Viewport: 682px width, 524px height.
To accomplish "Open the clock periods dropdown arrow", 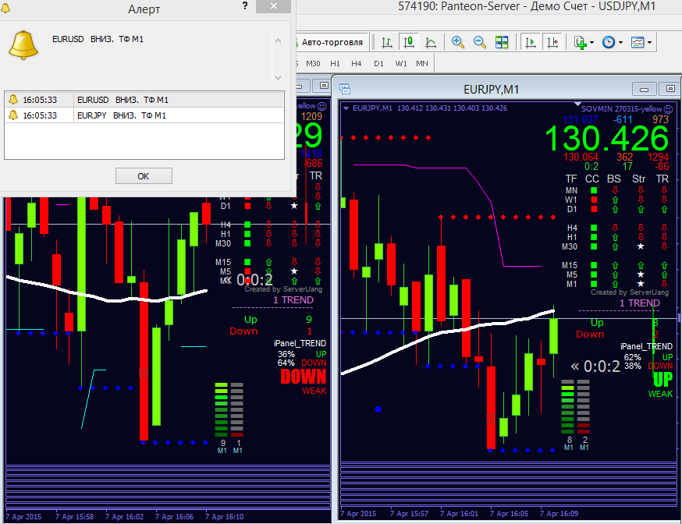I will click(x=620, y=43).
